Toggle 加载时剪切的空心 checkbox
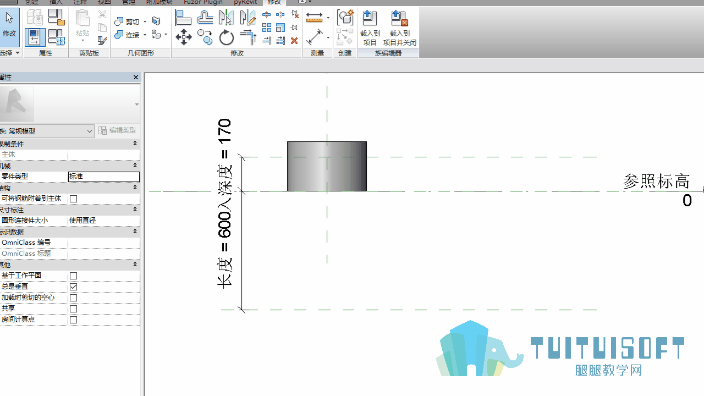 [x=74, y=298]
